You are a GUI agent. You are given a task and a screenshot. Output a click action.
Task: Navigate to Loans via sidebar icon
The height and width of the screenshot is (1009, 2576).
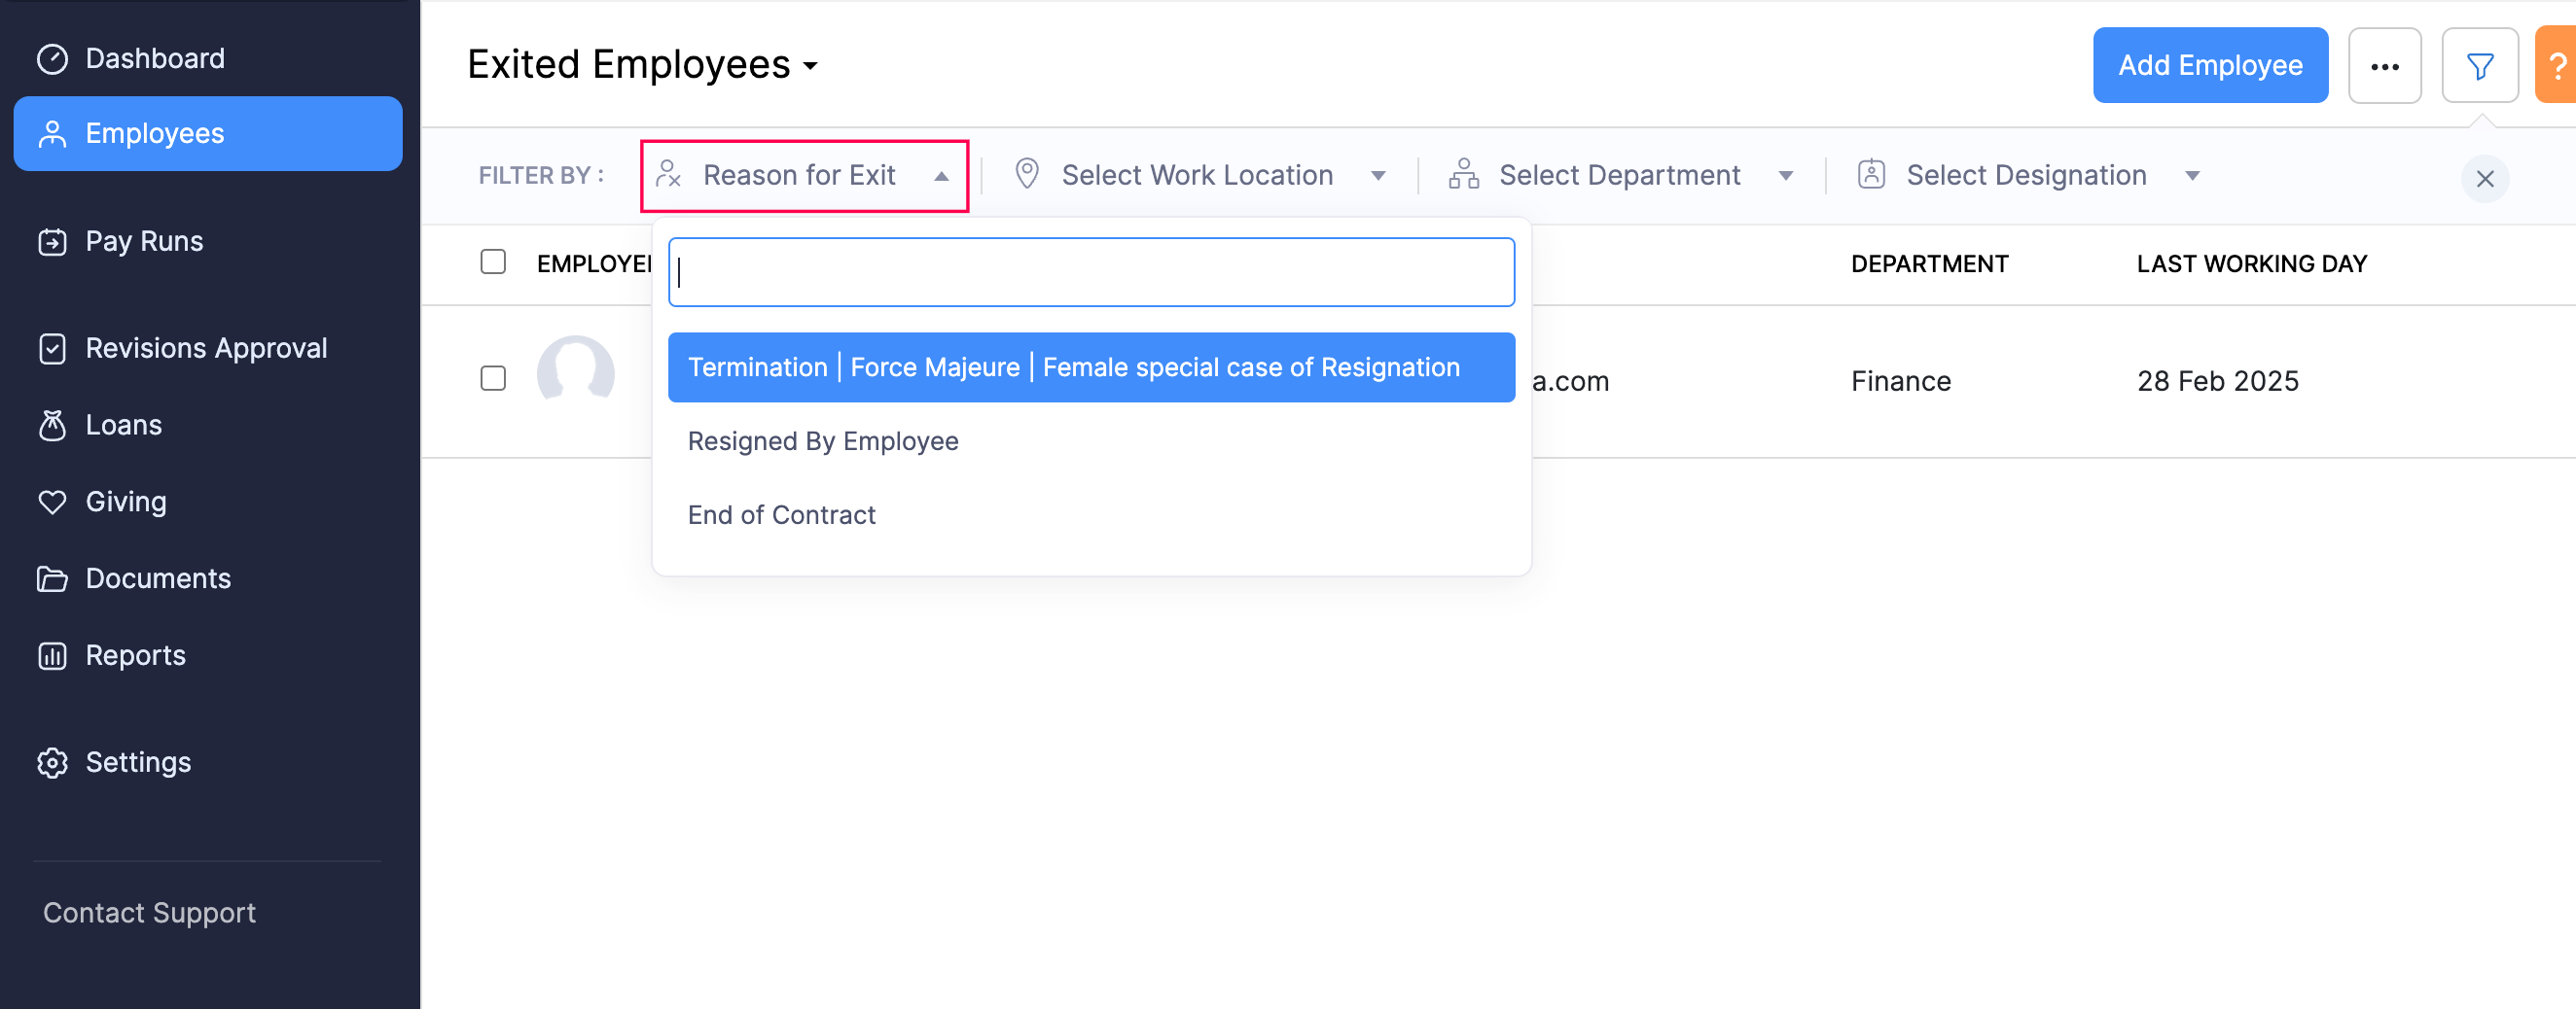122,424
